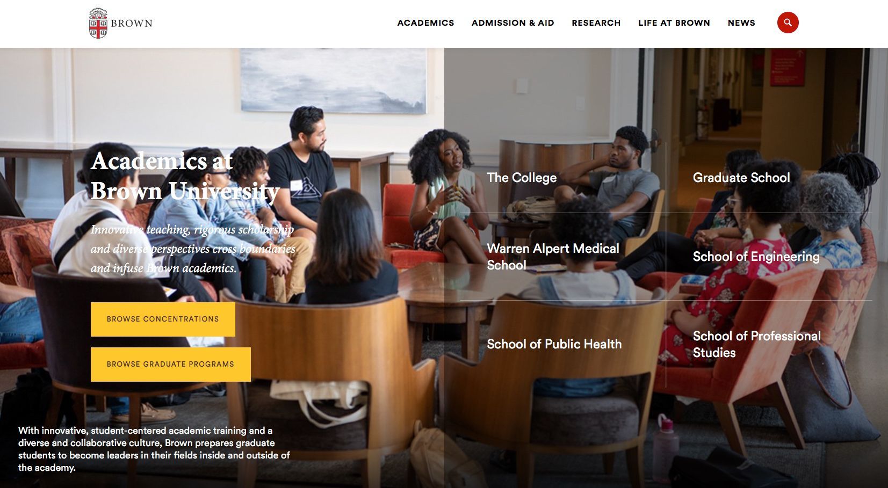Open School of Professional Studies link
The width and height of the screenshot is (888, 488).
pos(756,344)
